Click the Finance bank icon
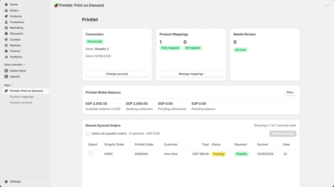The image size is (334, 187). [x=6, y=51]
